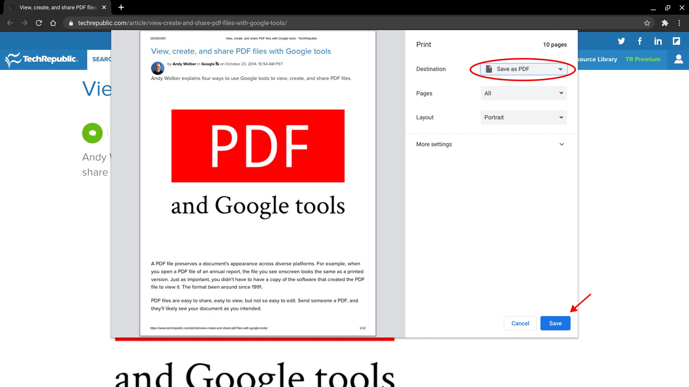The image size is (689, 387).
Task: Bookmark the page with the star icon
Action: pyautogui.click(x=647, y=23)
